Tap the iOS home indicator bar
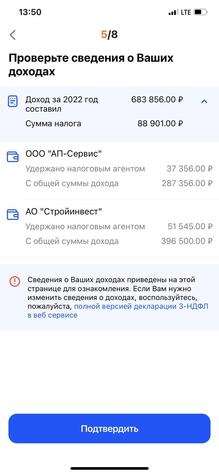 (109, 468)
